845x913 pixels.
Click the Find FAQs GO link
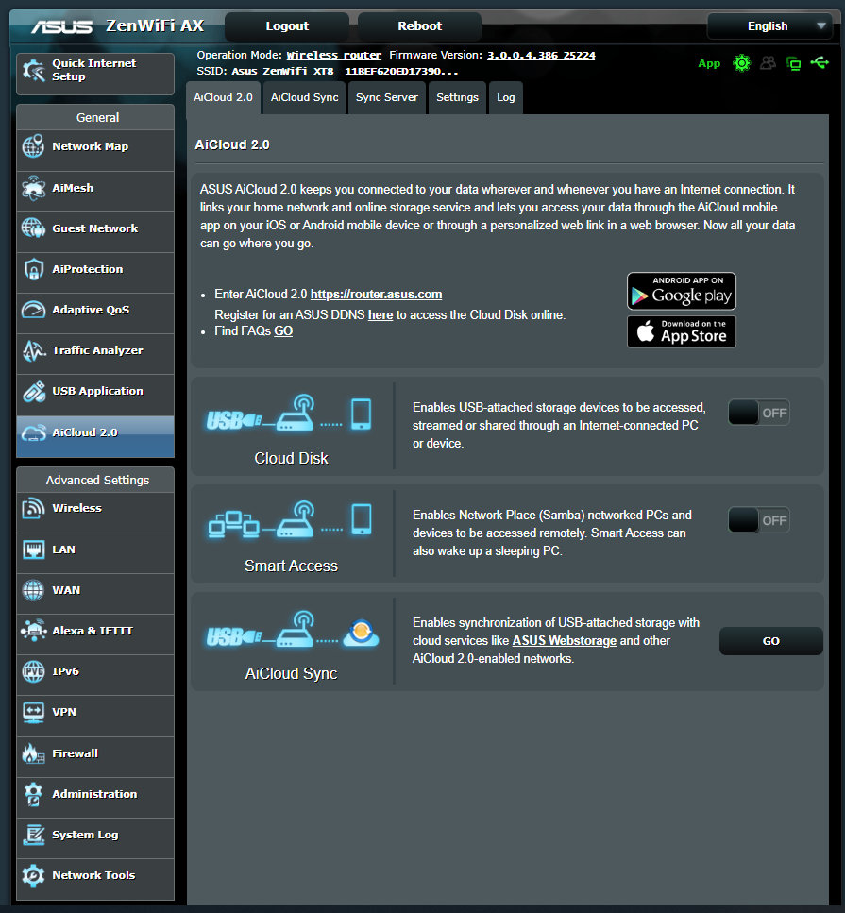pyautogui.click(x=283, y=330)
